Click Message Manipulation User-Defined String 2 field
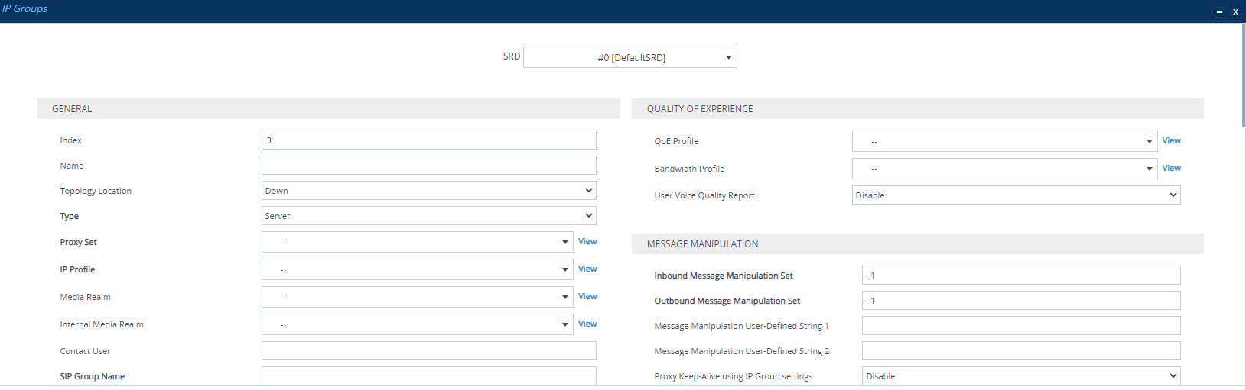Screen dimensions: 1246x390 (1021, 351)
